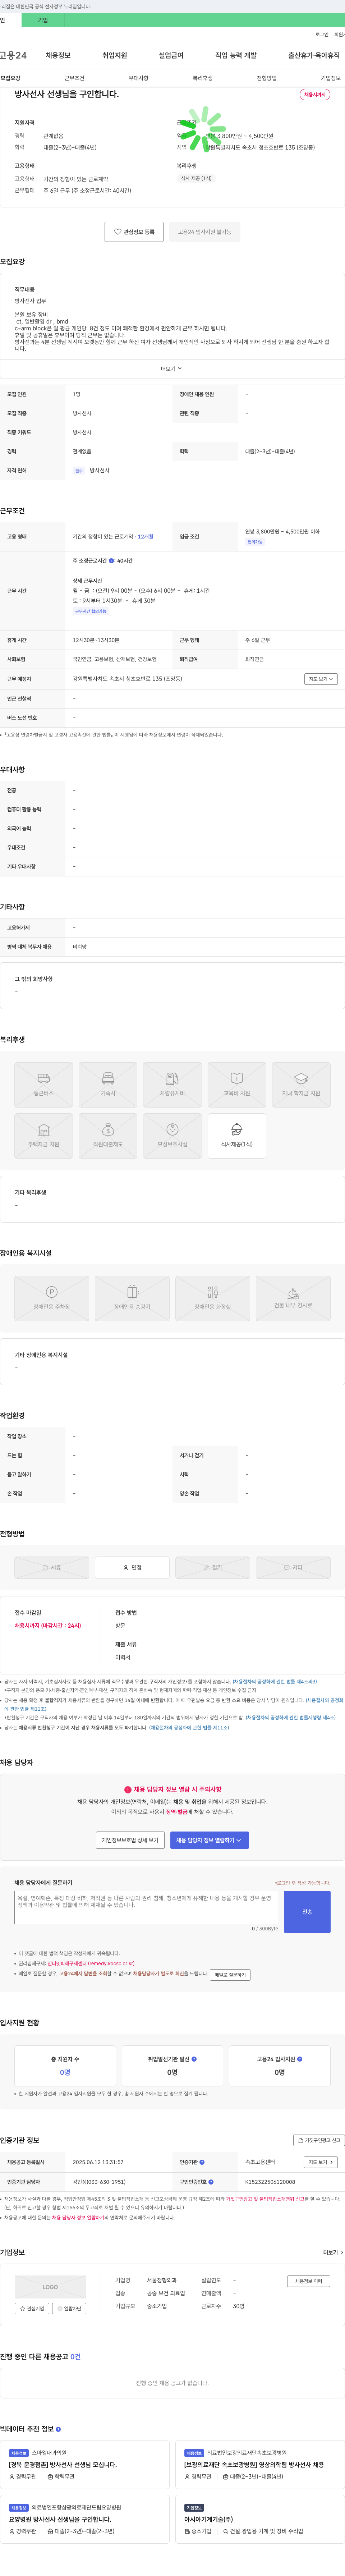Click the 관심기업 star button
Image resolution: width=345 pixels, height=2576 pixels.
click(32, 2309)
